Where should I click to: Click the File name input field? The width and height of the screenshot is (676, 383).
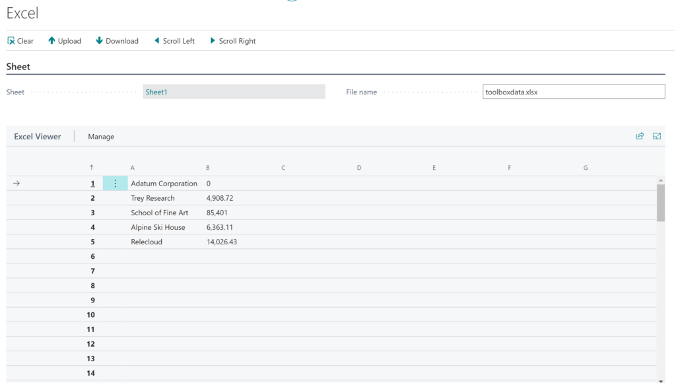(574, 92)
